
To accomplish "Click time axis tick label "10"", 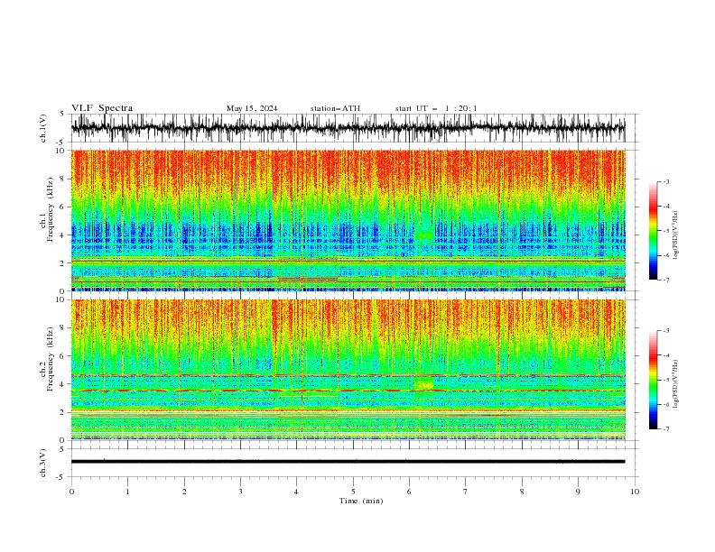I will tap(635, 492).
